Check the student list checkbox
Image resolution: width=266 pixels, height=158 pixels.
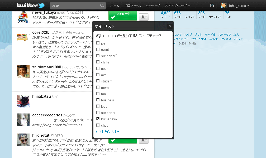[98, 81]
